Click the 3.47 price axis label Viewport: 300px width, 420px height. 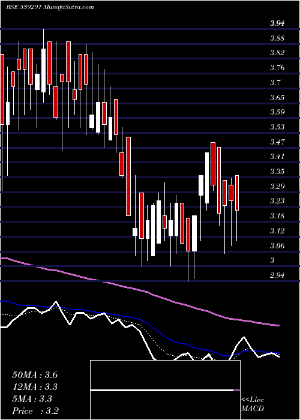[x=277, y=142]
